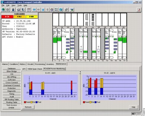
Task: Click the network globe view icon
Action: pyautogui.click(x=61, y=10)
